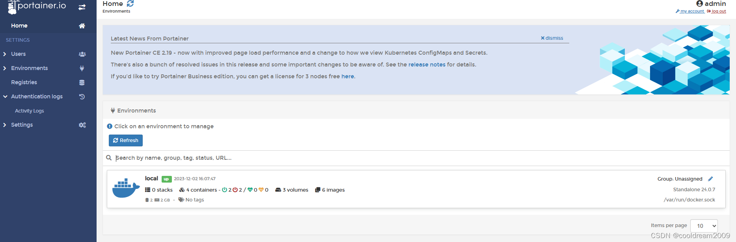
Task: Click the Users group icon
Action: click(x=82, y=54)
